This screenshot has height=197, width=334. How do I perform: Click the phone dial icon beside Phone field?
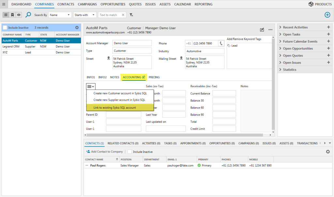click(221, 43)
